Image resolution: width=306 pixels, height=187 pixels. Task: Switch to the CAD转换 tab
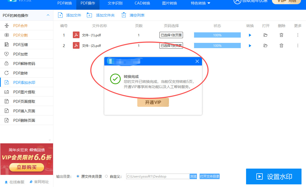(142, 3)
